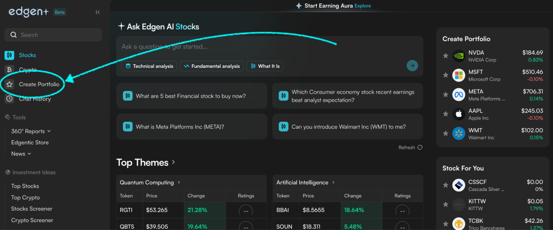This screenshot has height=230, width=553.
Task: Click the send arrow button in Ask box
Action: tap(412, 66)
